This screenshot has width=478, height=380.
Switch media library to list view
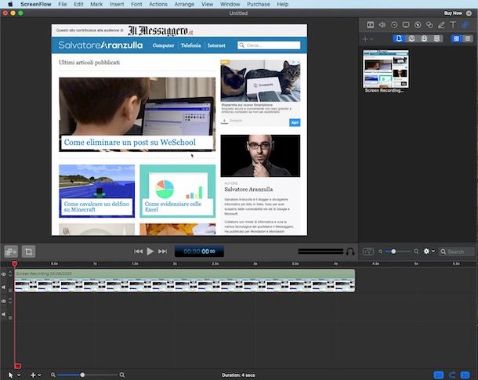point(467,38)
